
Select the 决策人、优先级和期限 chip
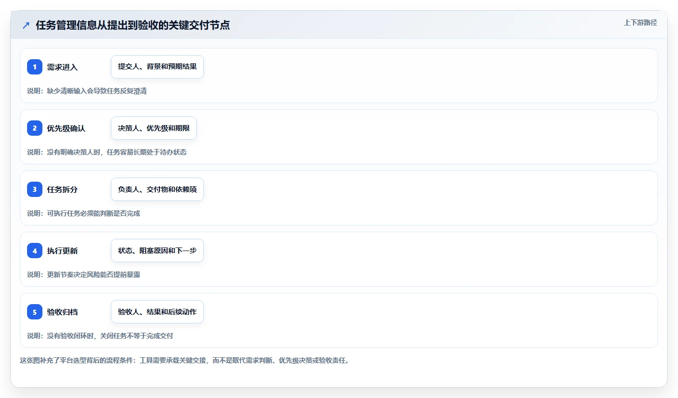[x=154, y=128]
